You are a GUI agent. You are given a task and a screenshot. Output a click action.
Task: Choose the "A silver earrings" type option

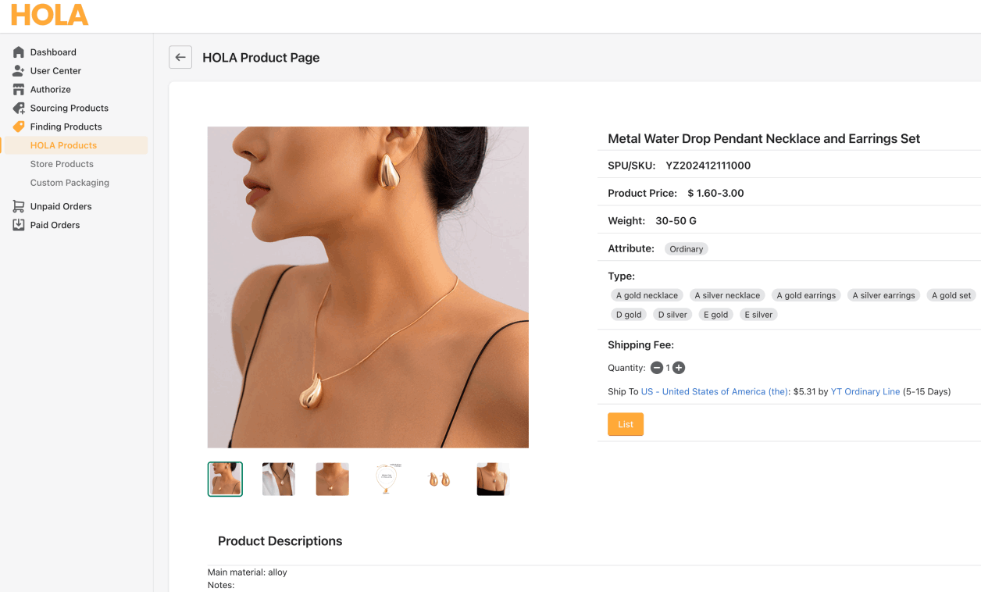[883, 295]
